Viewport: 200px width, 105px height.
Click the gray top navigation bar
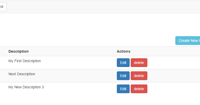[103, 7]
